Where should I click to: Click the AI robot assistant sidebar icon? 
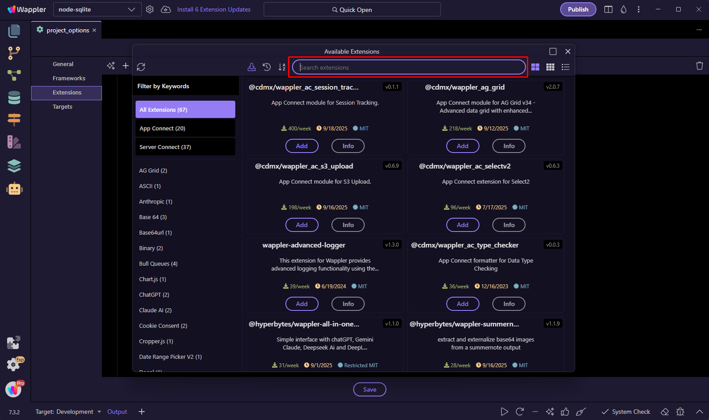pos(14,189)
